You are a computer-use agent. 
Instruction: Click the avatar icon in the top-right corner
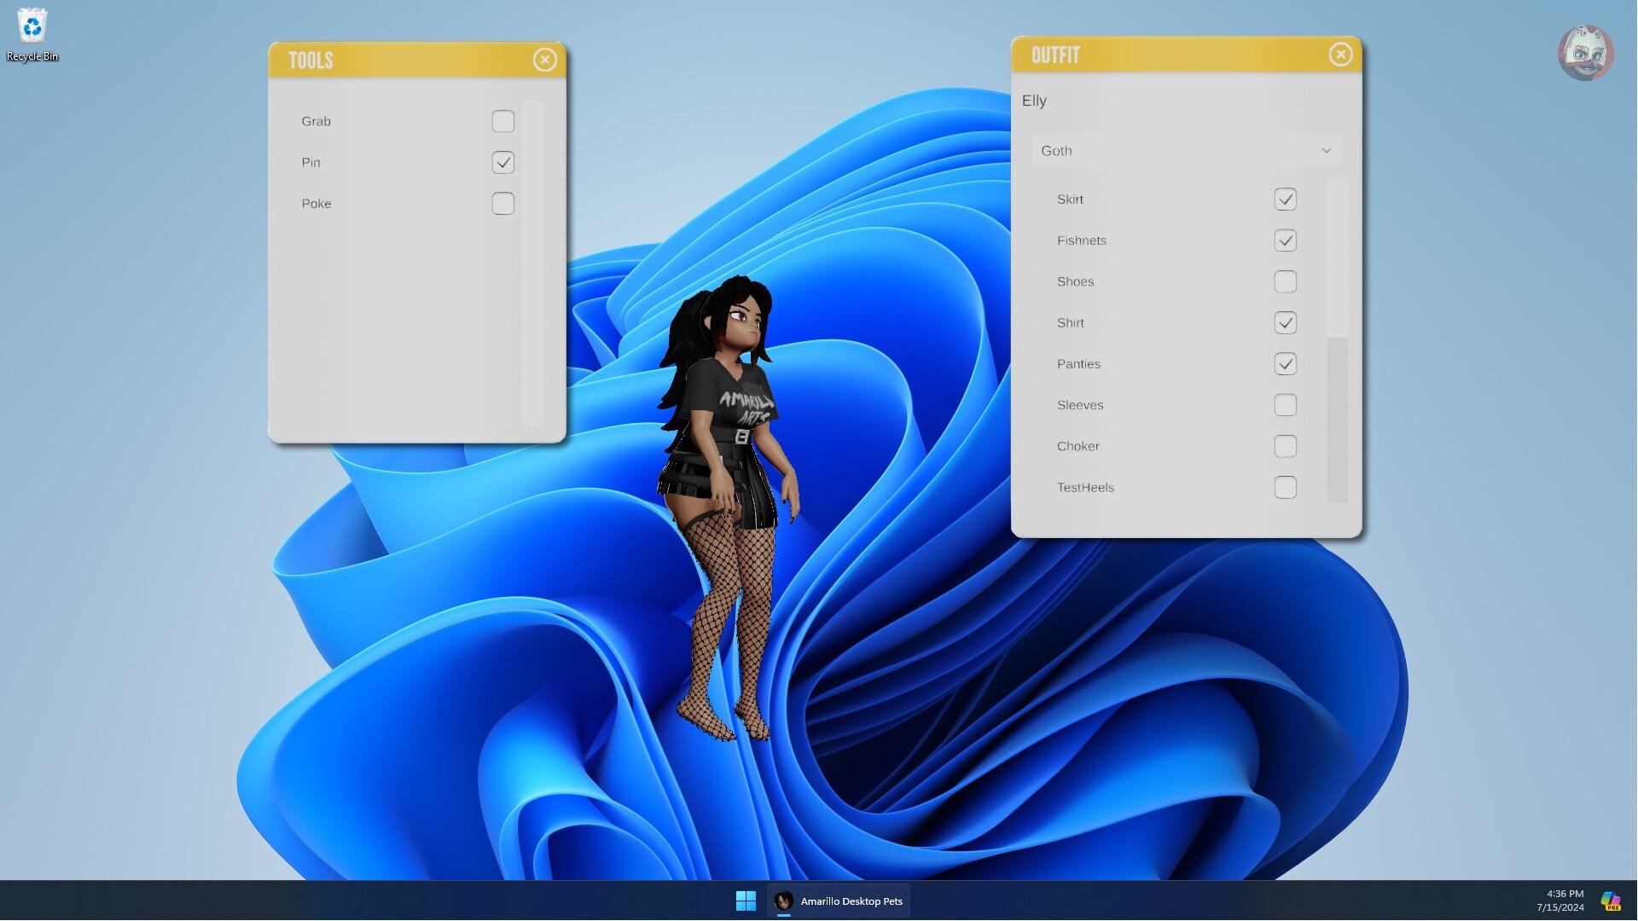pyautogui.click(x=1585, y=51)
